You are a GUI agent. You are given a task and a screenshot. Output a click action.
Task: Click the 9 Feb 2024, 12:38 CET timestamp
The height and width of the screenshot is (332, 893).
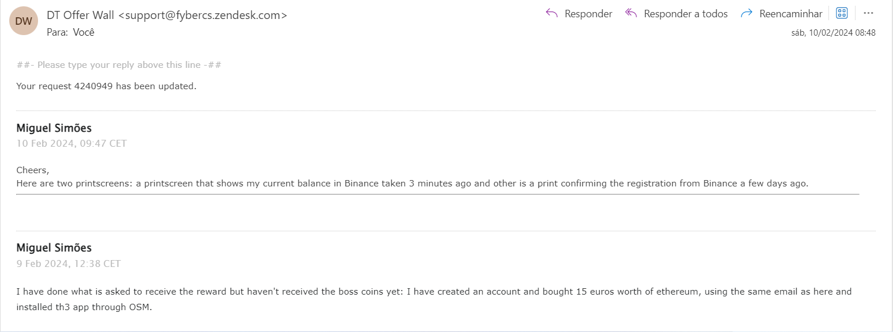[x=69, y=264]
